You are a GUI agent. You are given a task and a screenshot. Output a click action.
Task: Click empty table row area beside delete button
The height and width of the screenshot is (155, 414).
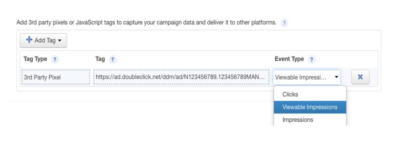click(x=374, y=77)
